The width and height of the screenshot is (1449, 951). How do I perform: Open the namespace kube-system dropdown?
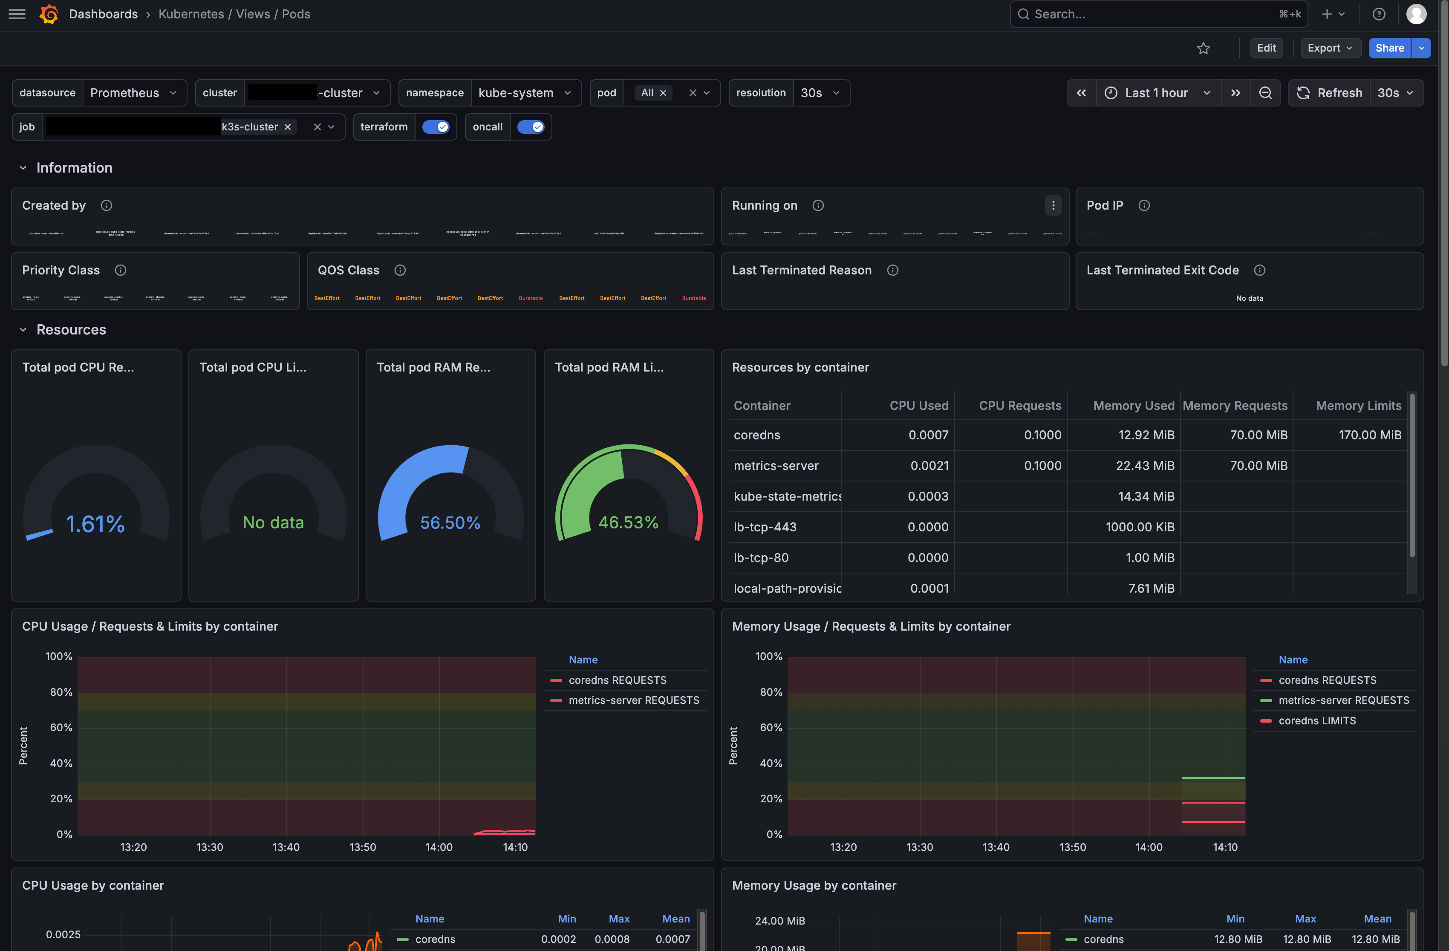click(525, 92)
